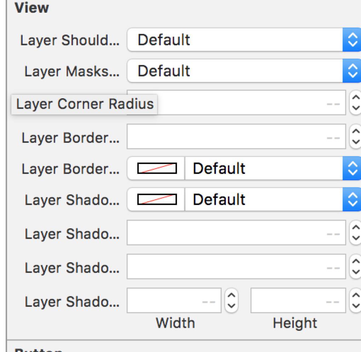Click the Layer Border color swatch
The height and width of the screenshot is (352, 361).
[x=156, y=169]
